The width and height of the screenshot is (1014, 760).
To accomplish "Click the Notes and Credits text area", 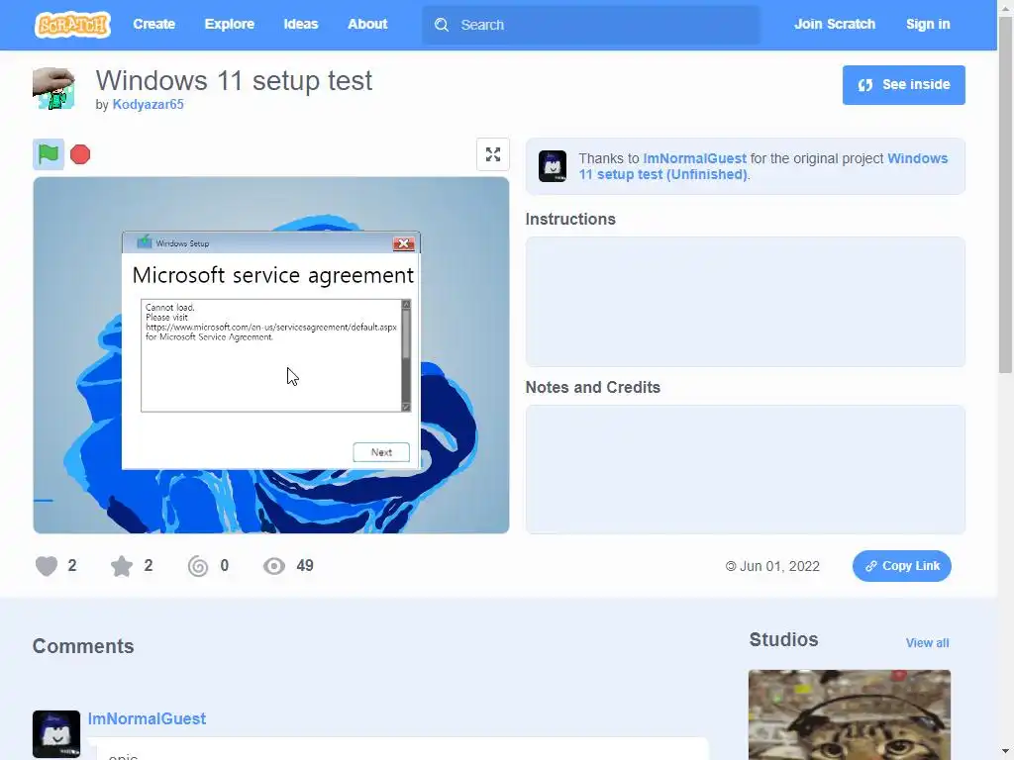I will pyautogui.click(x=745, y=469).
